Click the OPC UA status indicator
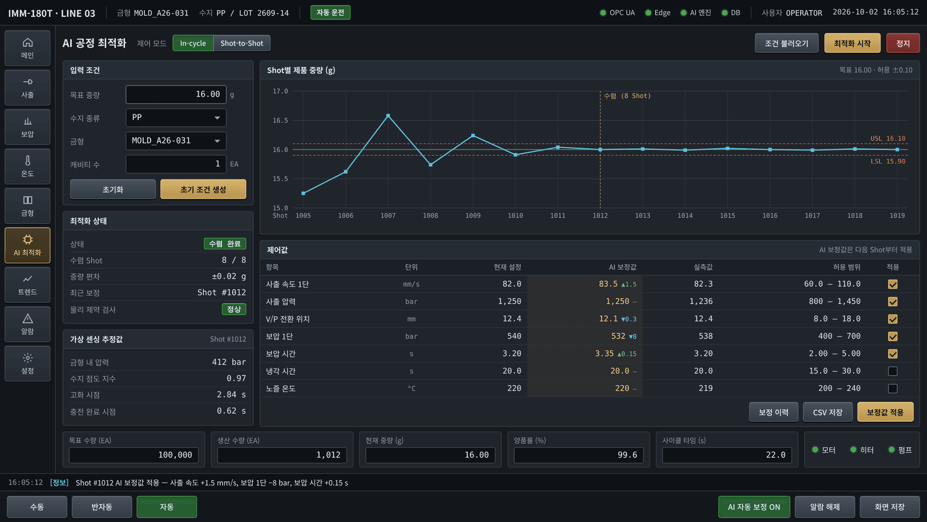This screenshot has height=522, width=927. coord(617,13)
